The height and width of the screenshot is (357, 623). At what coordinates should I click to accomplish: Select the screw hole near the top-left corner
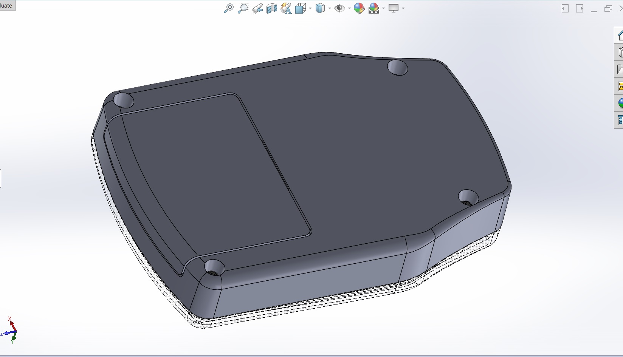pyautogui.click(x=124, y=100)
